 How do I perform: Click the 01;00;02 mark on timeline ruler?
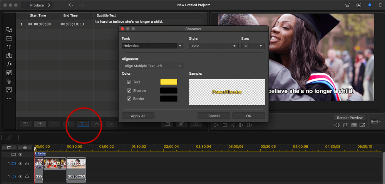click(106, 146)
